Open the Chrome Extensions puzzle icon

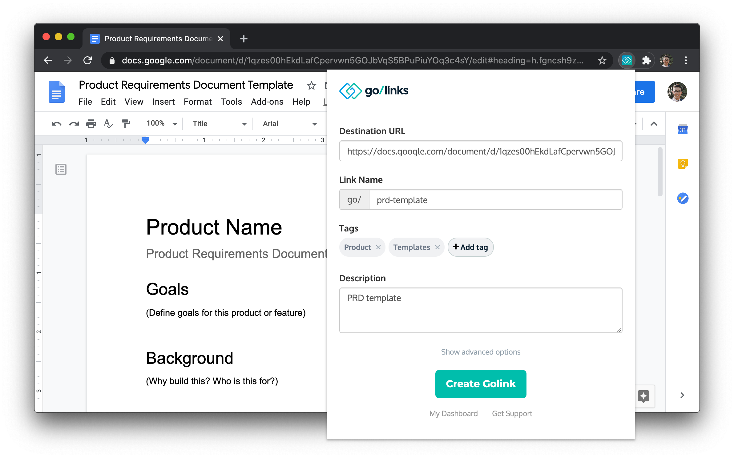coord(646,60)
